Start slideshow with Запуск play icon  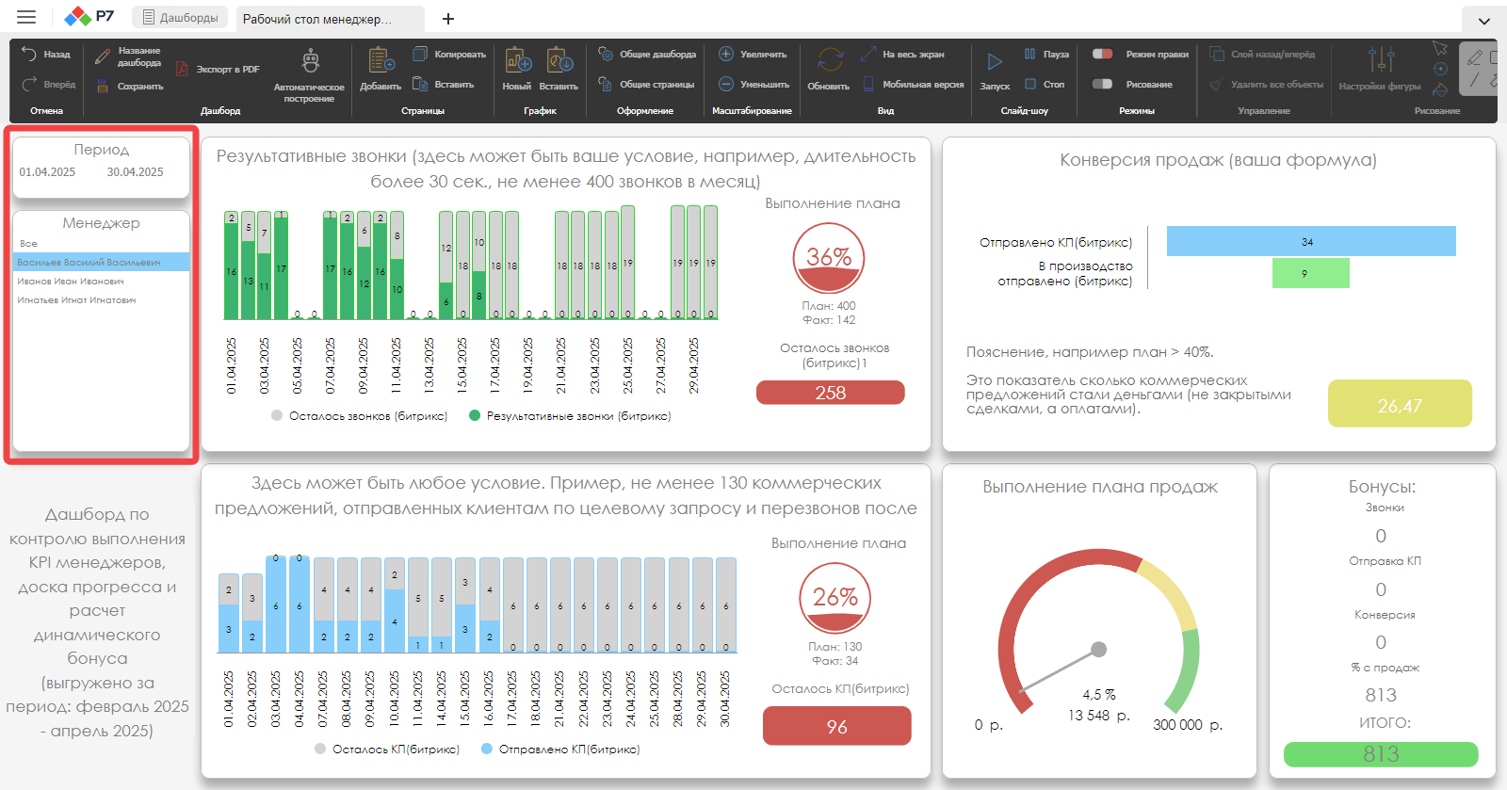pyautogui.click(x=995, y=62)
